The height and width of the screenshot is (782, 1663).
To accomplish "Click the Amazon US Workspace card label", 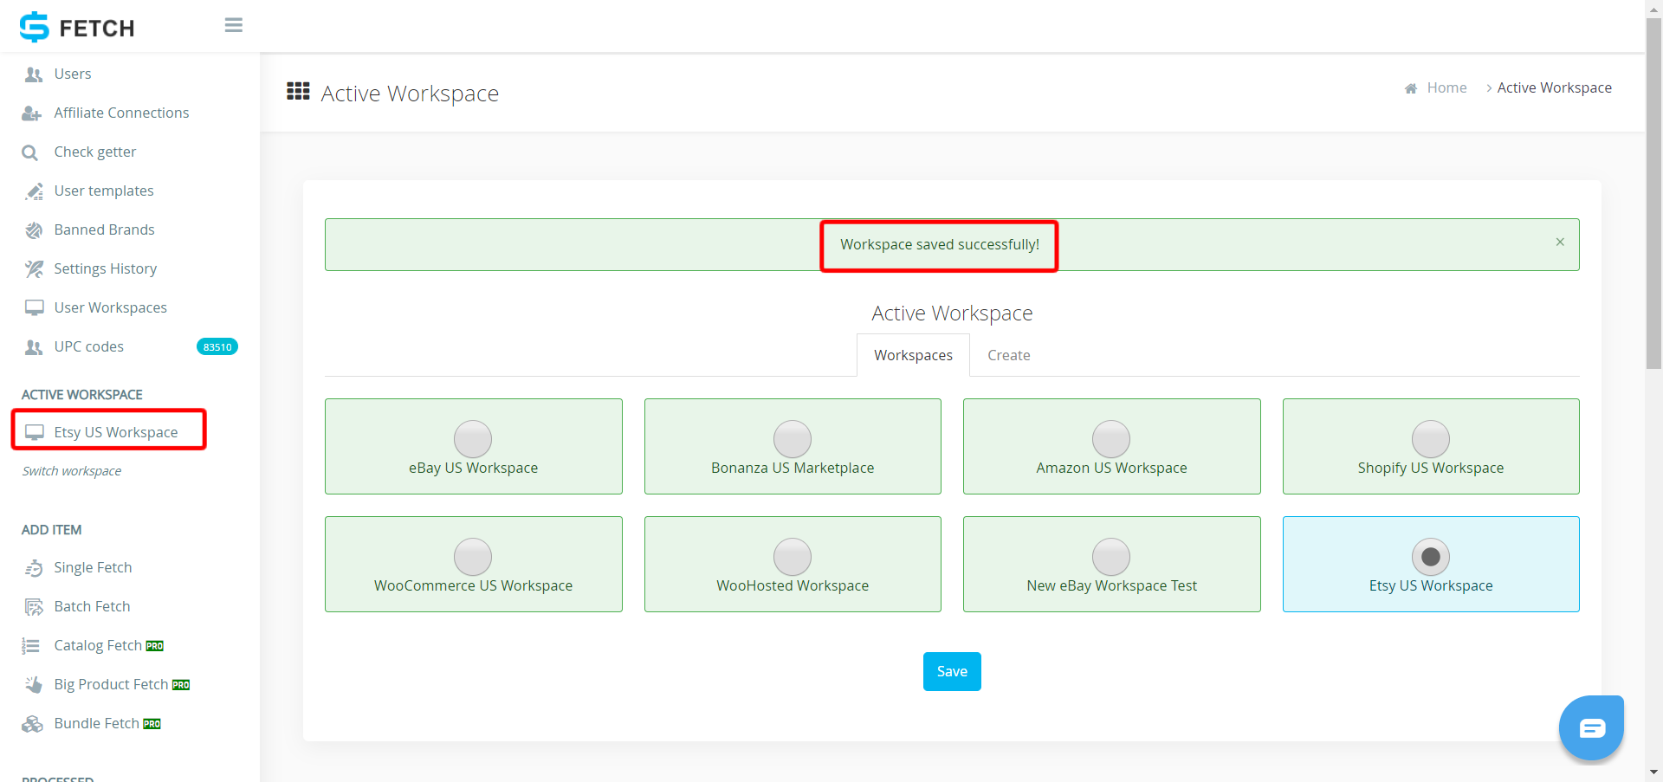I will point(1111,468).
